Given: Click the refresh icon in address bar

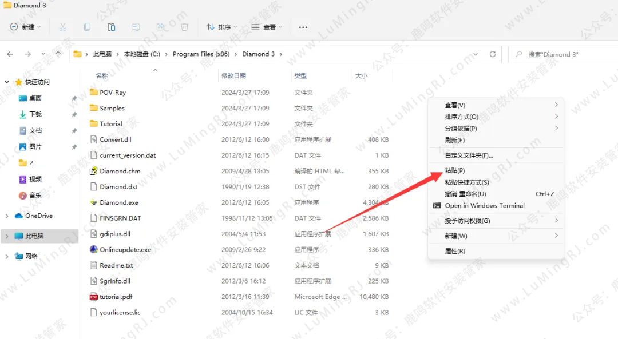Looking at the screenshot, I should tap(492, 54).
